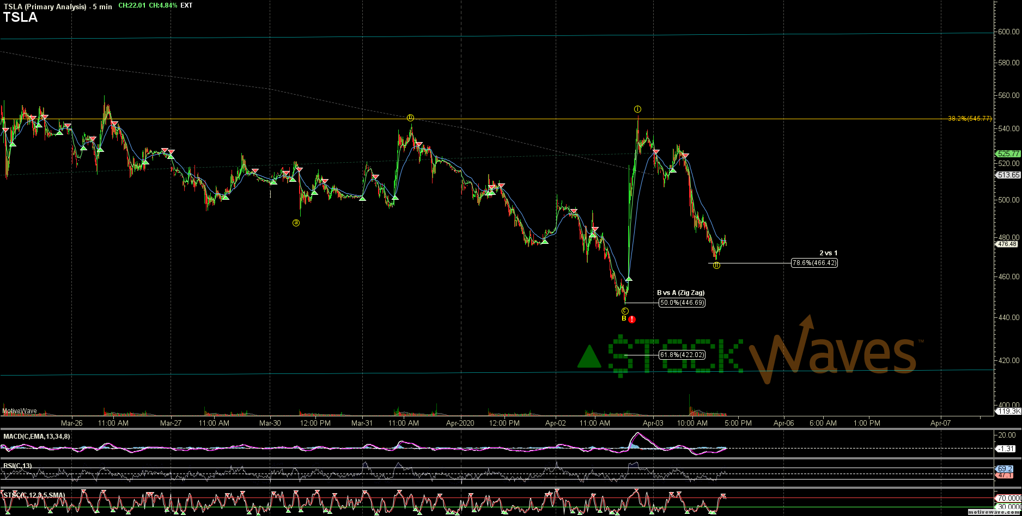
Task: Click the 10:00 AM time axis label
Action: 693,423
